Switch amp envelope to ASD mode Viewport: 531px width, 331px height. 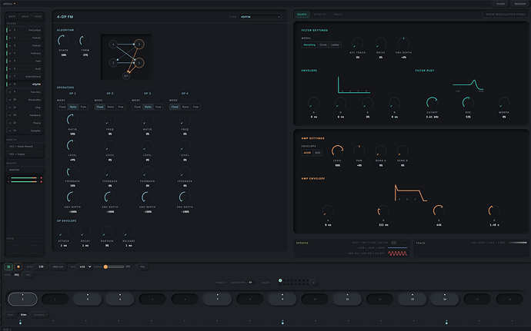point(318,153)
